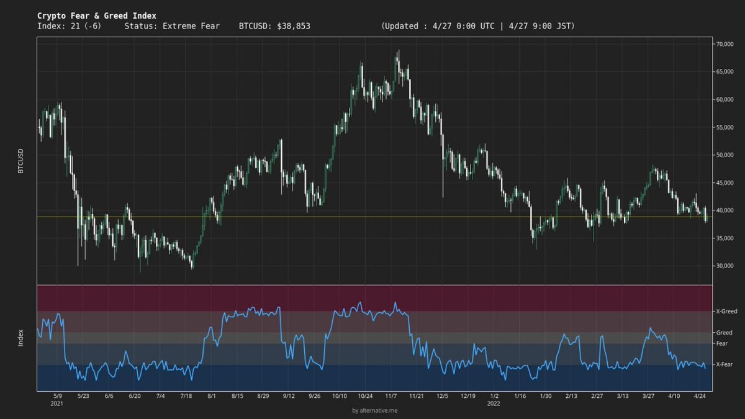Select the 8/1 date tick label
The height and width of the screenshot is (419, 745).
coord(212,395)
